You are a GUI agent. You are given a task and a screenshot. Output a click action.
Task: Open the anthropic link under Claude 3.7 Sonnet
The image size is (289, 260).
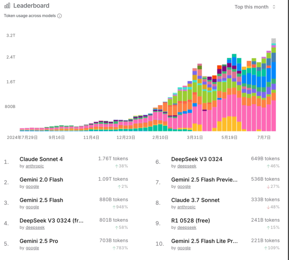click(x=186, y=207)
